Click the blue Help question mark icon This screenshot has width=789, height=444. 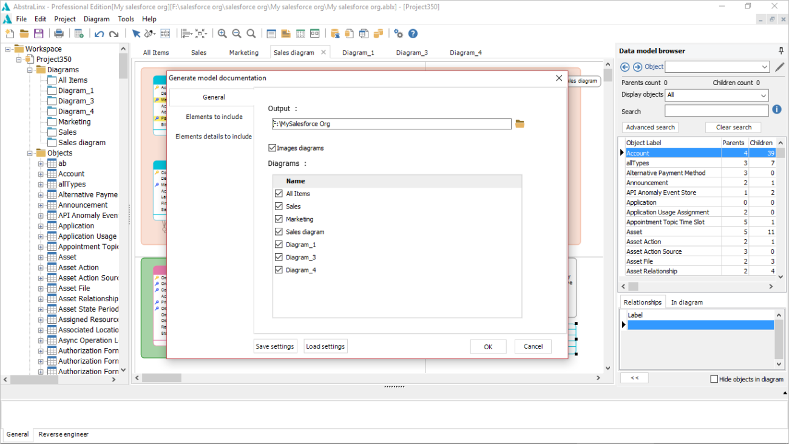click(x=413, y=33)
